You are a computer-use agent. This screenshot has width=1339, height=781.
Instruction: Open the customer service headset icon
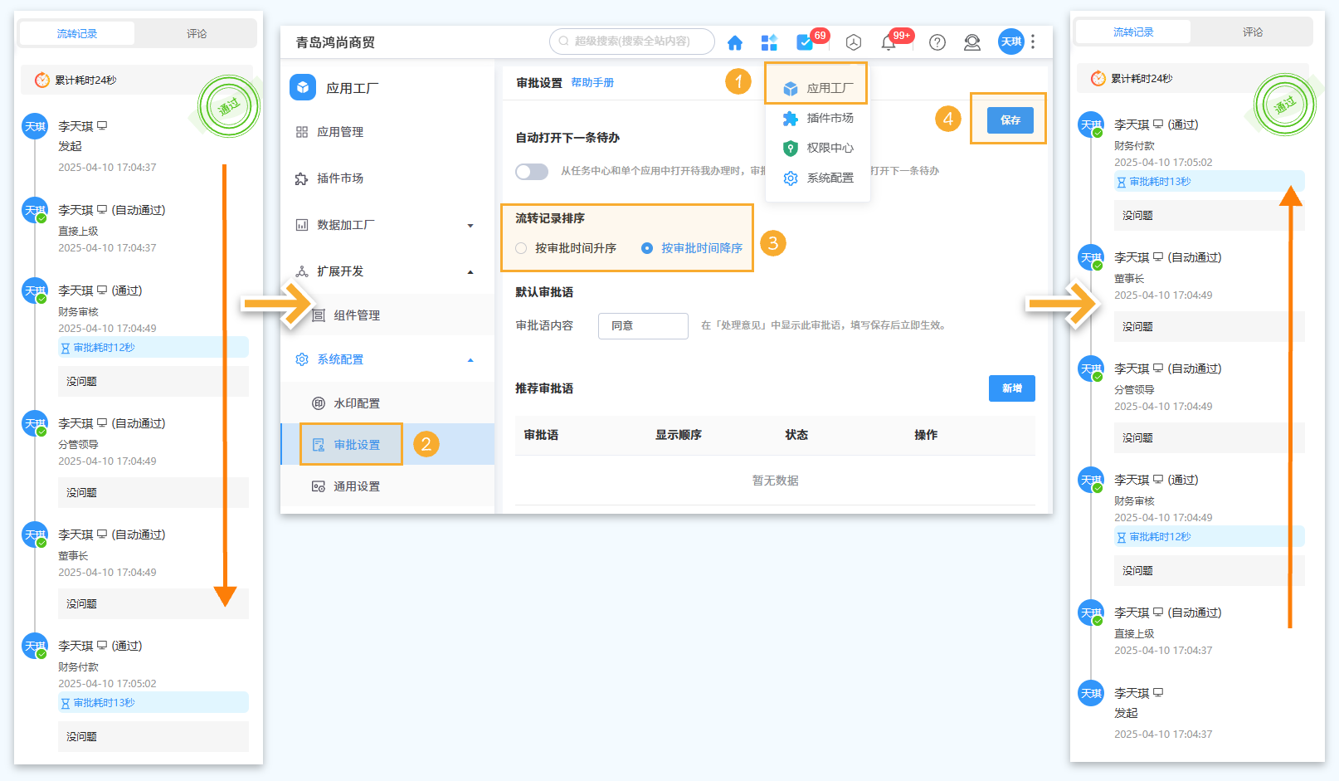pos(971,42)
